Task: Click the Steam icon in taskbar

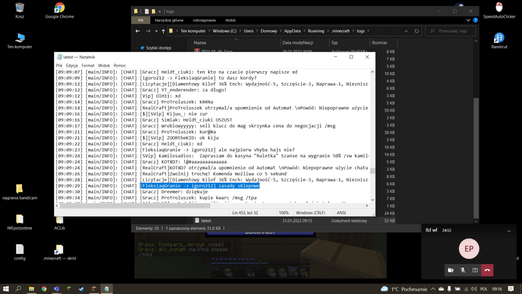Action: pyautogui.click(x=81, y=289)
